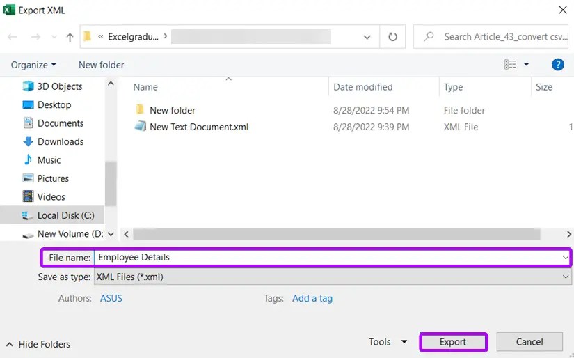574x358 pixels.
Task: Open the blue Help icon
Action: 557,65
